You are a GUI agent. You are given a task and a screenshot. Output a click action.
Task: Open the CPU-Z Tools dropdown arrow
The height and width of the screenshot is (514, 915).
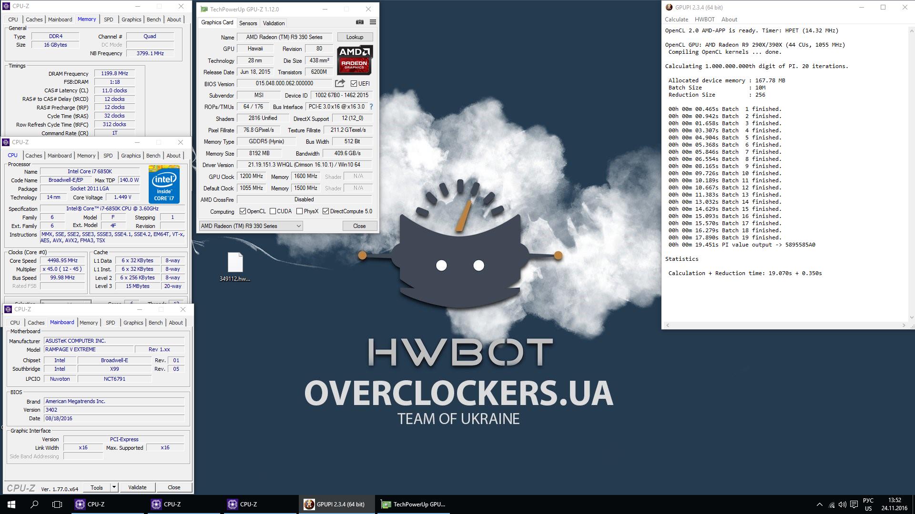tap(114, 487)
